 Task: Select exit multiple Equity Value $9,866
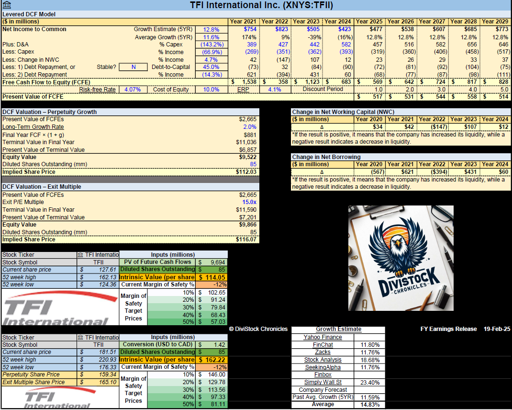coord(248,225)
